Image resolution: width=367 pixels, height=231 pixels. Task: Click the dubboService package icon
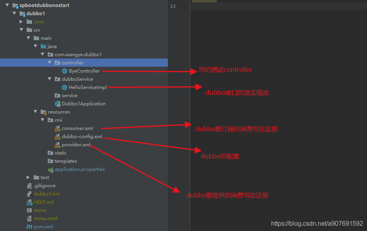tap(58, 79)
